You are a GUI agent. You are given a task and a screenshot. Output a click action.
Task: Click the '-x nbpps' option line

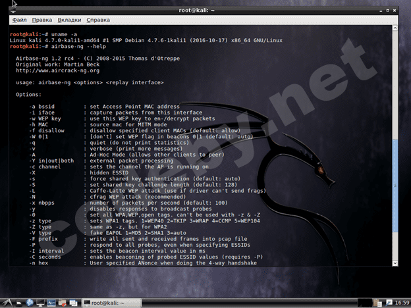(x=128, y=203)
